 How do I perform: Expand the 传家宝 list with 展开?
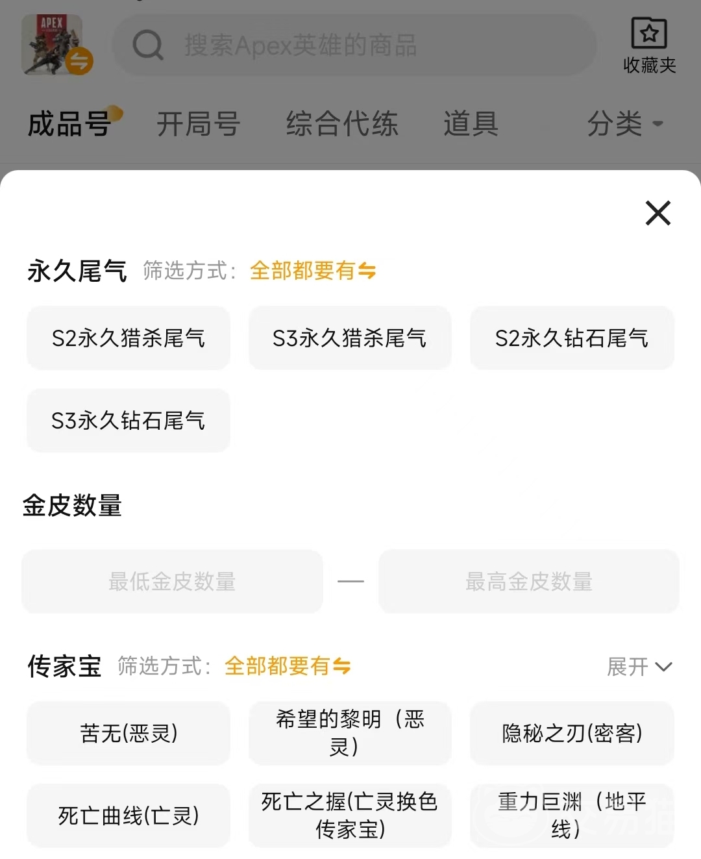click(x=639, y=667)
